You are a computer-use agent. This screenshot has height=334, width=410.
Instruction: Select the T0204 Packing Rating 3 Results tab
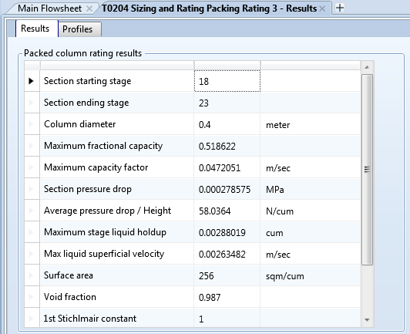(209, 8)
